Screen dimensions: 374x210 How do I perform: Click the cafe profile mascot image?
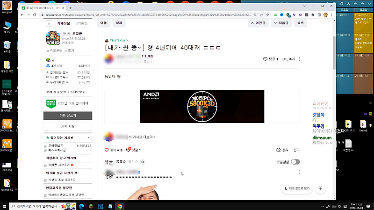tap(53, 38)
